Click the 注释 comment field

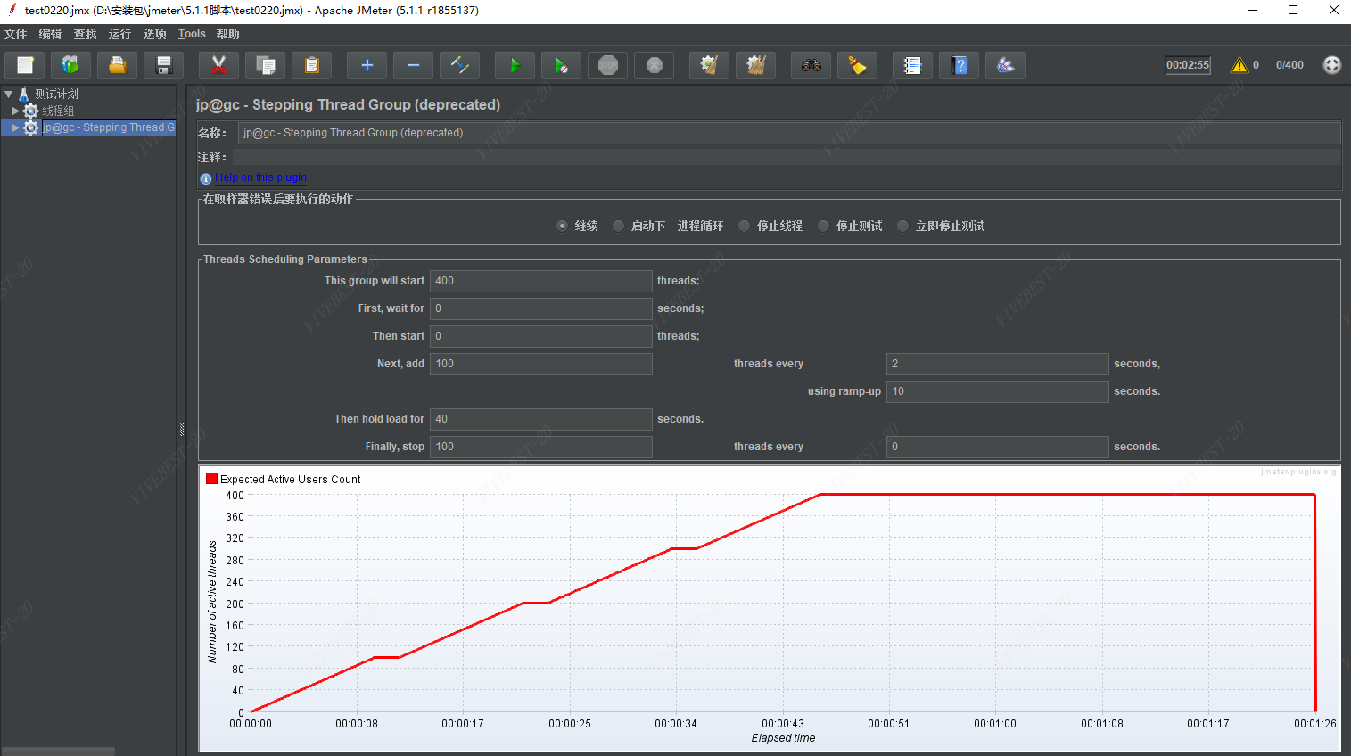pos(787,157)
